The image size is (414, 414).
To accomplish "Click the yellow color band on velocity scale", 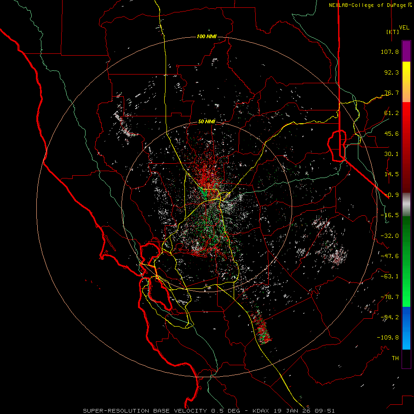I will pos(406,82).
